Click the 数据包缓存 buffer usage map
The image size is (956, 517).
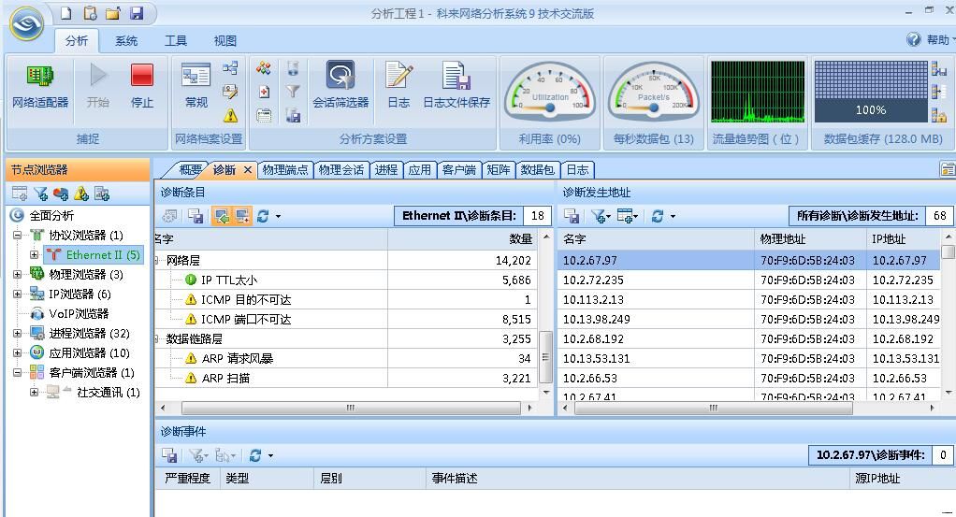[871, 92]
